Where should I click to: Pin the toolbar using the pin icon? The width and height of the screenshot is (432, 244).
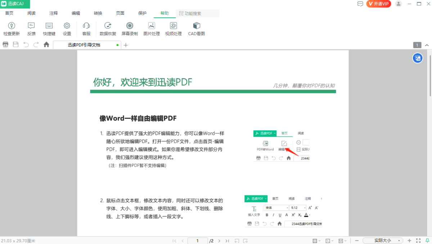tap(427, 240)
